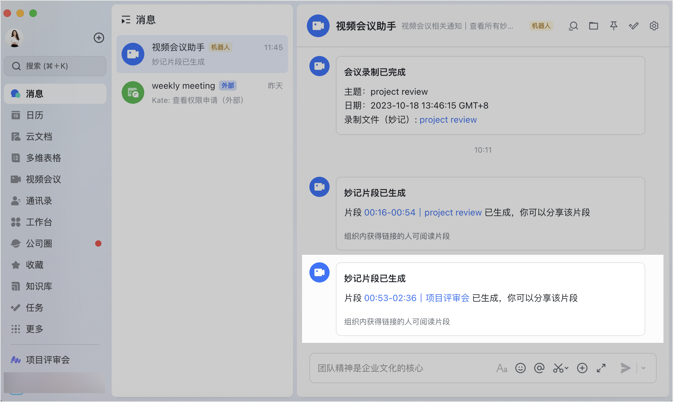Open 任务 tasks in the sidebar

click(x=55, y=308)
